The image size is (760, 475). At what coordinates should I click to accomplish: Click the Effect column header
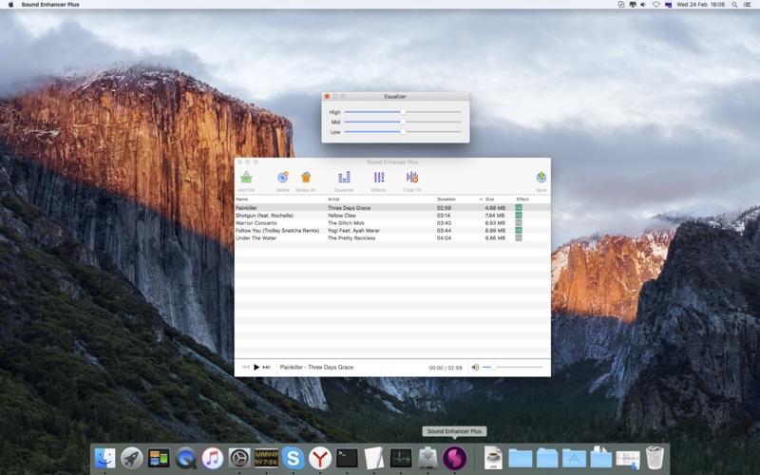522,199
